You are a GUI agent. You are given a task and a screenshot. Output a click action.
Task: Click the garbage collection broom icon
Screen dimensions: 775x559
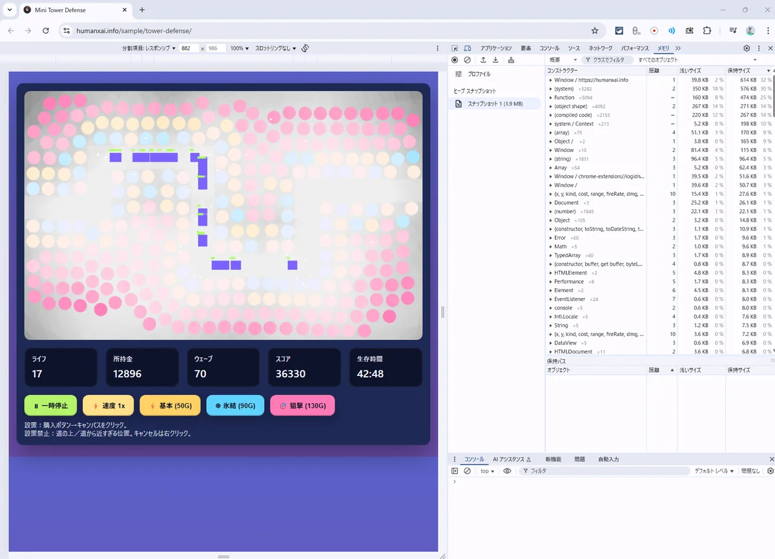[511, 60]
